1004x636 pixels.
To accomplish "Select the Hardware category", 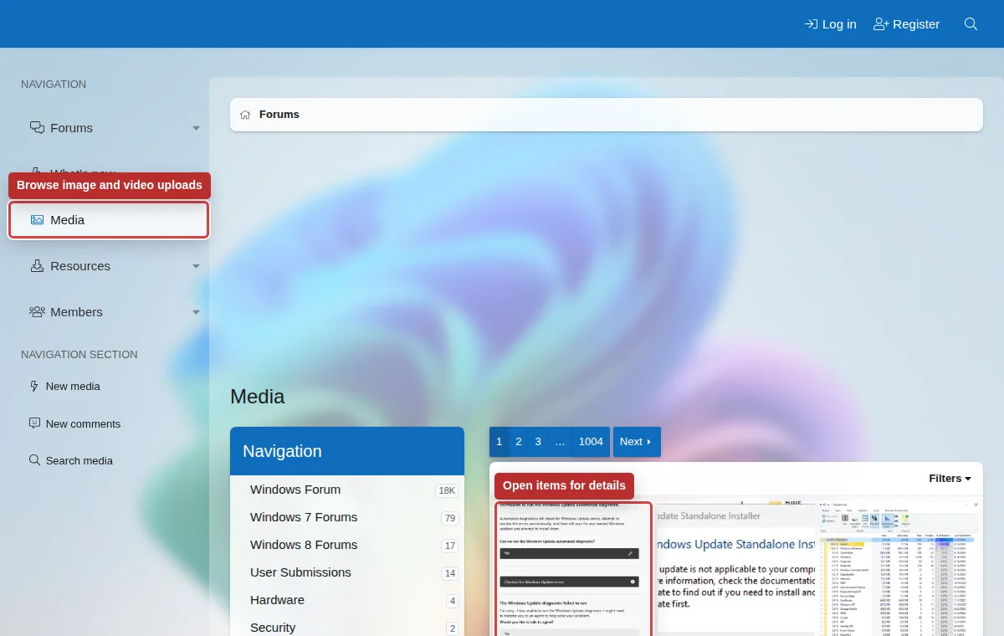I will pyautogui.click(x=277, y=600).
